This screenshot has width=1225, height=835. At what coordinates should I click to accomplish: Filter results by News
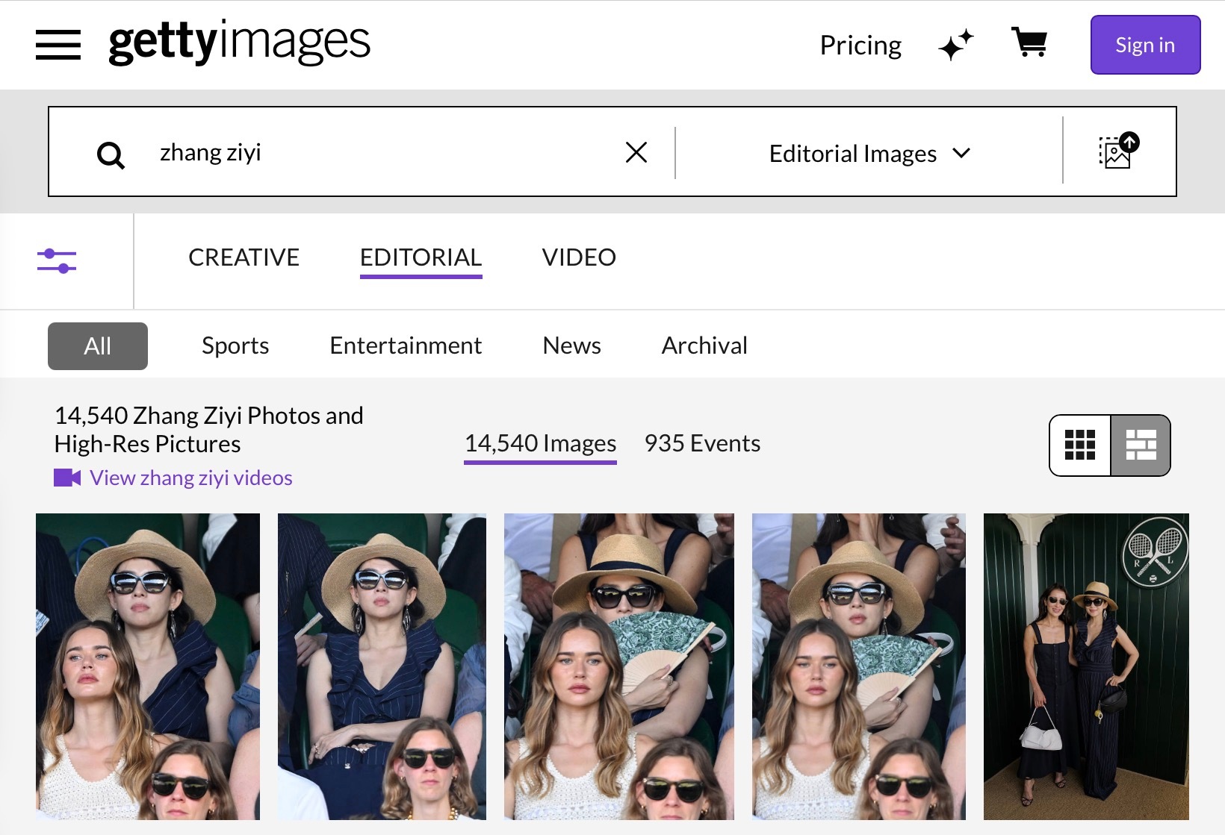572,345
